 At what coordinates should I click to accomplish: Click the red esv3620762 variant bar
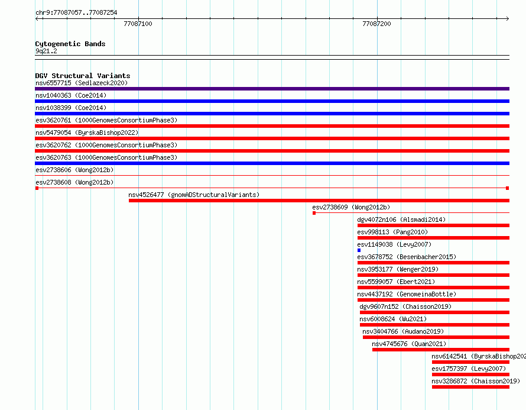click(x=272, y=151)
